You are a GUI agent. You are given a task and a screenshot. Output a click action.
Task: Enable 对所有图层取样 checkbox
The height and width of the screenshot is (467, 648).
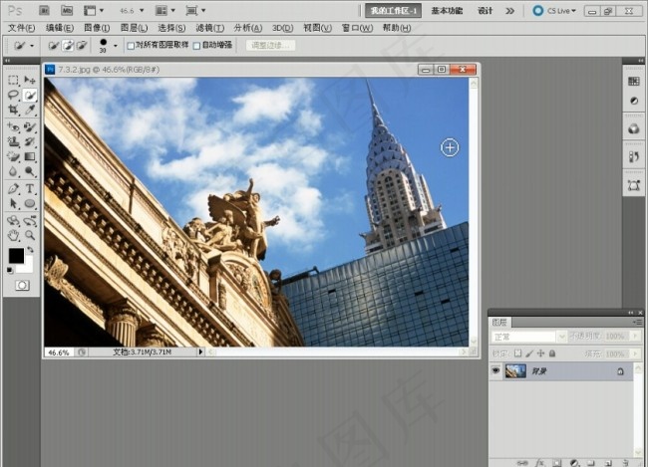131,46
